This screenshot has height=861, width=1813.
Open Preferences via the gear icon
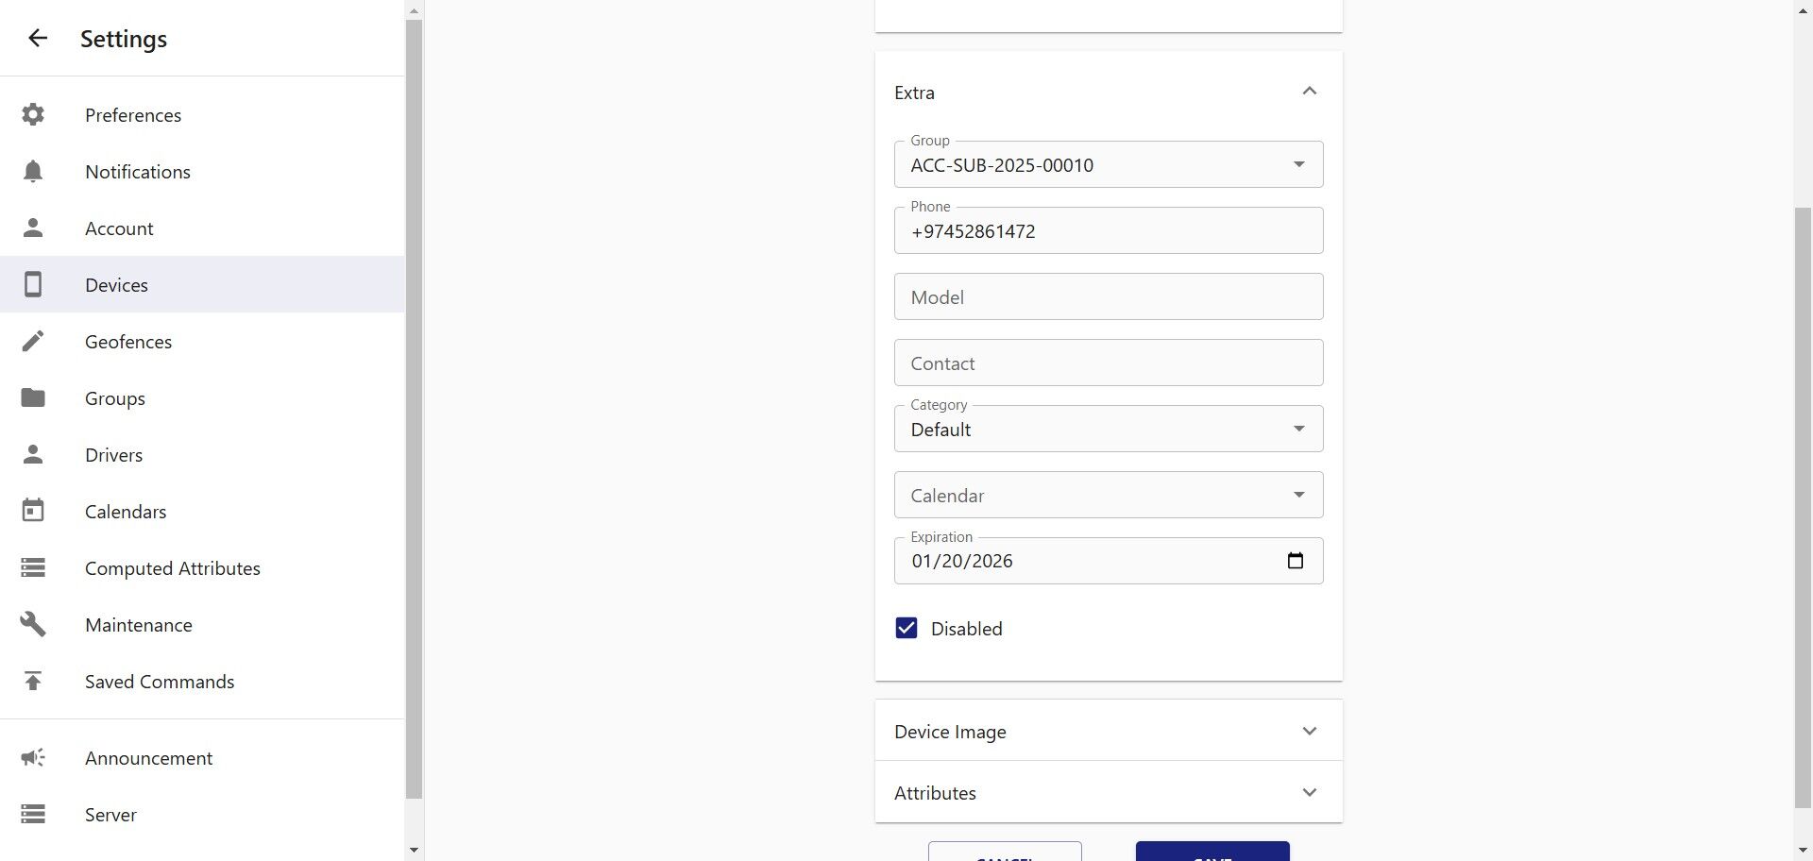[x=33, y=114]
